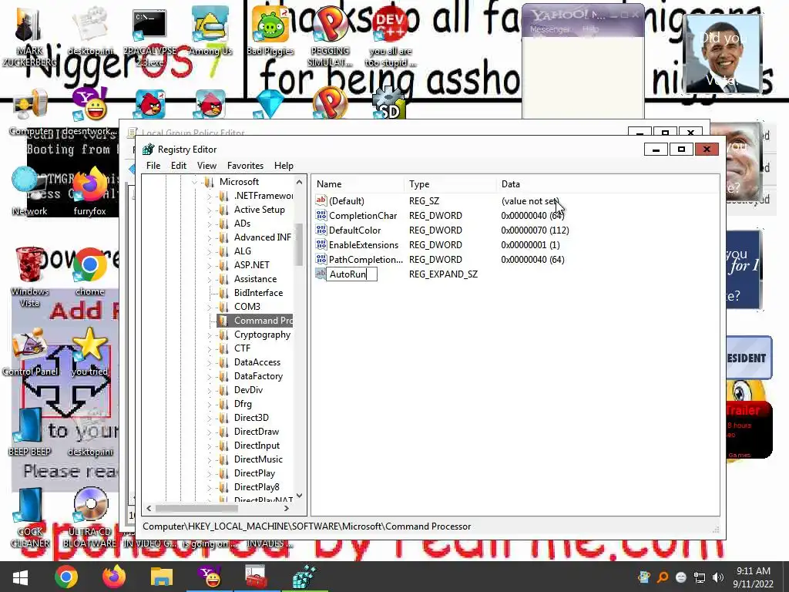This screenshot has height=592, width=789.
Task: Expand the ASP.NET key arrow
Action: [210, 265]
